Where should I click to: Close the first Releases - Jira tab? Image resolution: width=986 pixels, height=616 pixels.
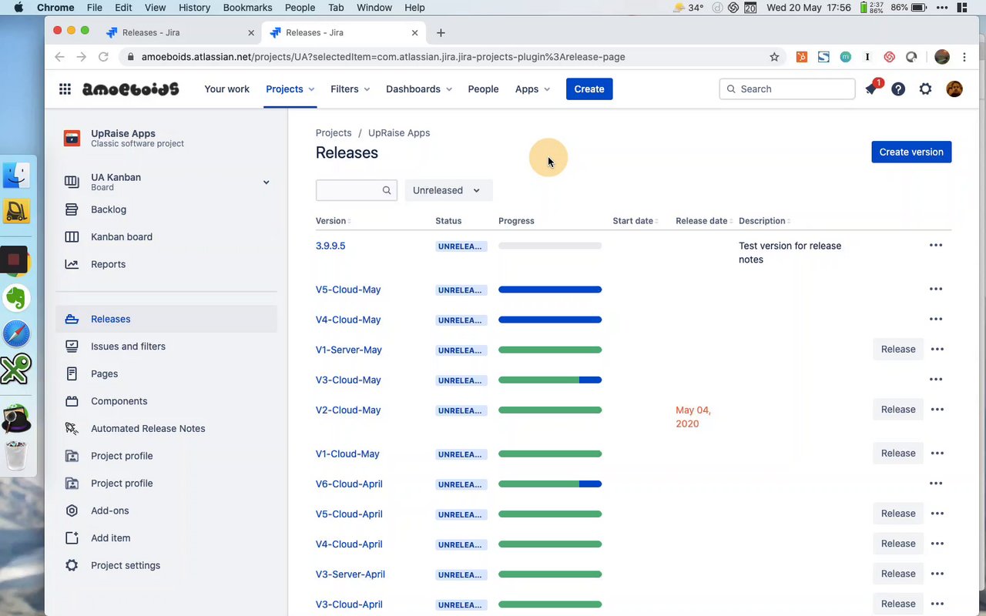coord(251,33)
